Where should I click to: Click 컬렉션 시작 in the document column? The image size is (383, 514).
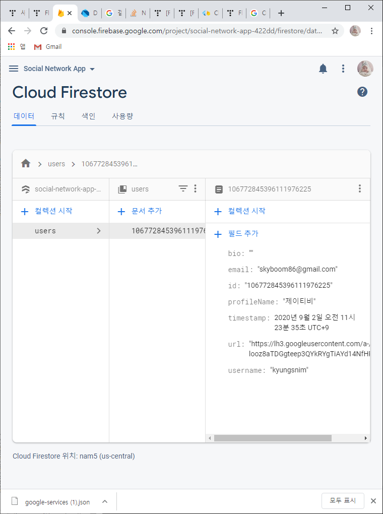click(x=240, y=211)
